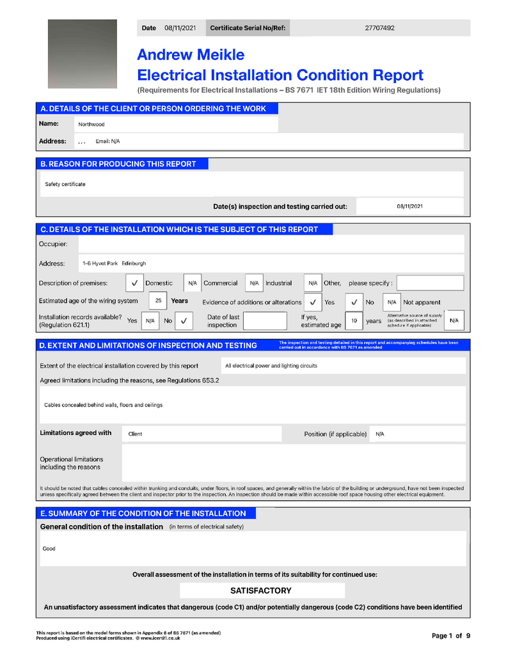Click the 'General condition of the installation' label
This screenshot has width=506, height=655.
[102, 527]
